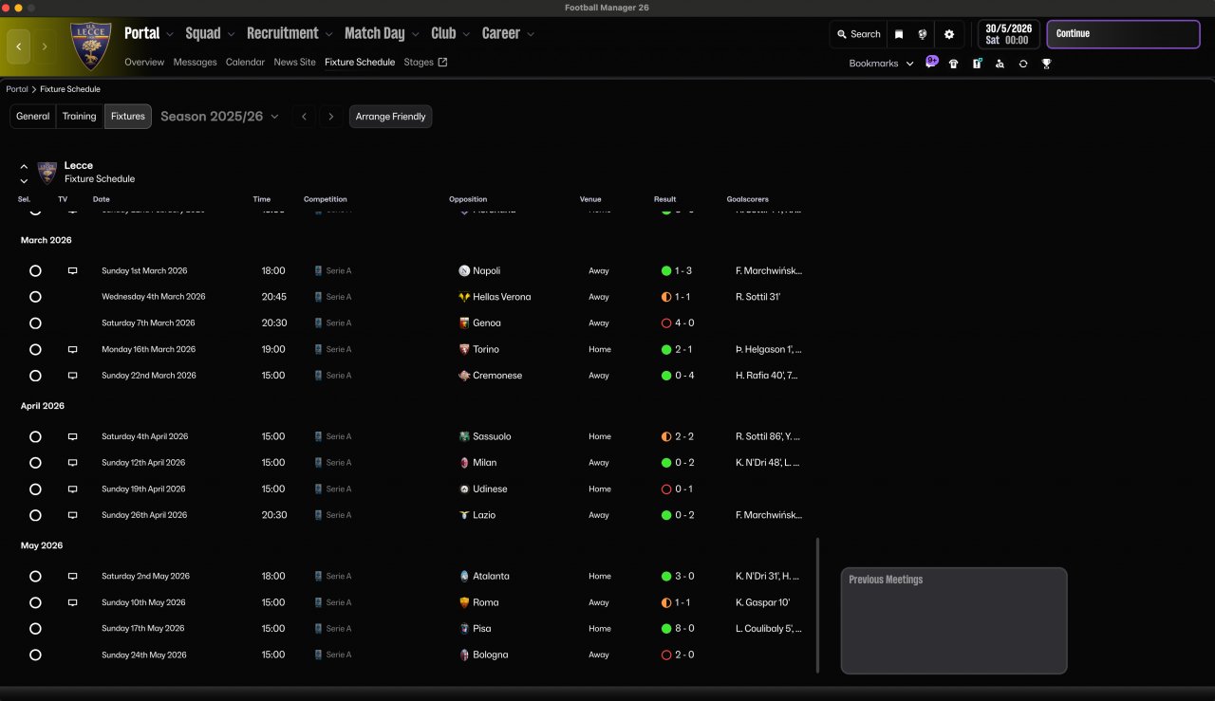This screenshot has width=1215, height=701.
Task: Expand the Recruitment menu chevron
Action: pos(328,34)
